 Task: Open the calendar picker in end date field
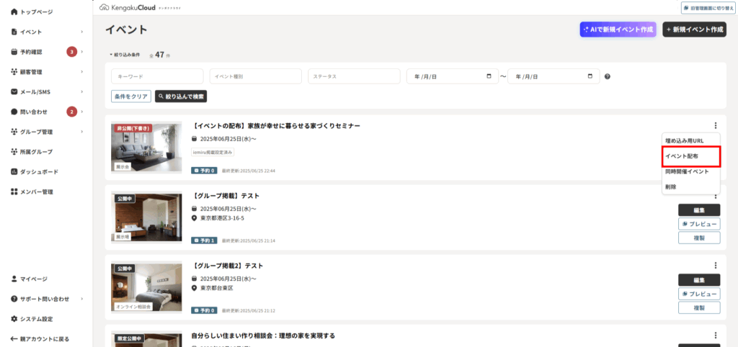590,76
